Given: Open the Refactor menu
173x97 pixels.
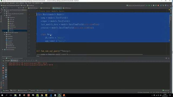Looking at the screenshot, I should [x=22, y=3].
